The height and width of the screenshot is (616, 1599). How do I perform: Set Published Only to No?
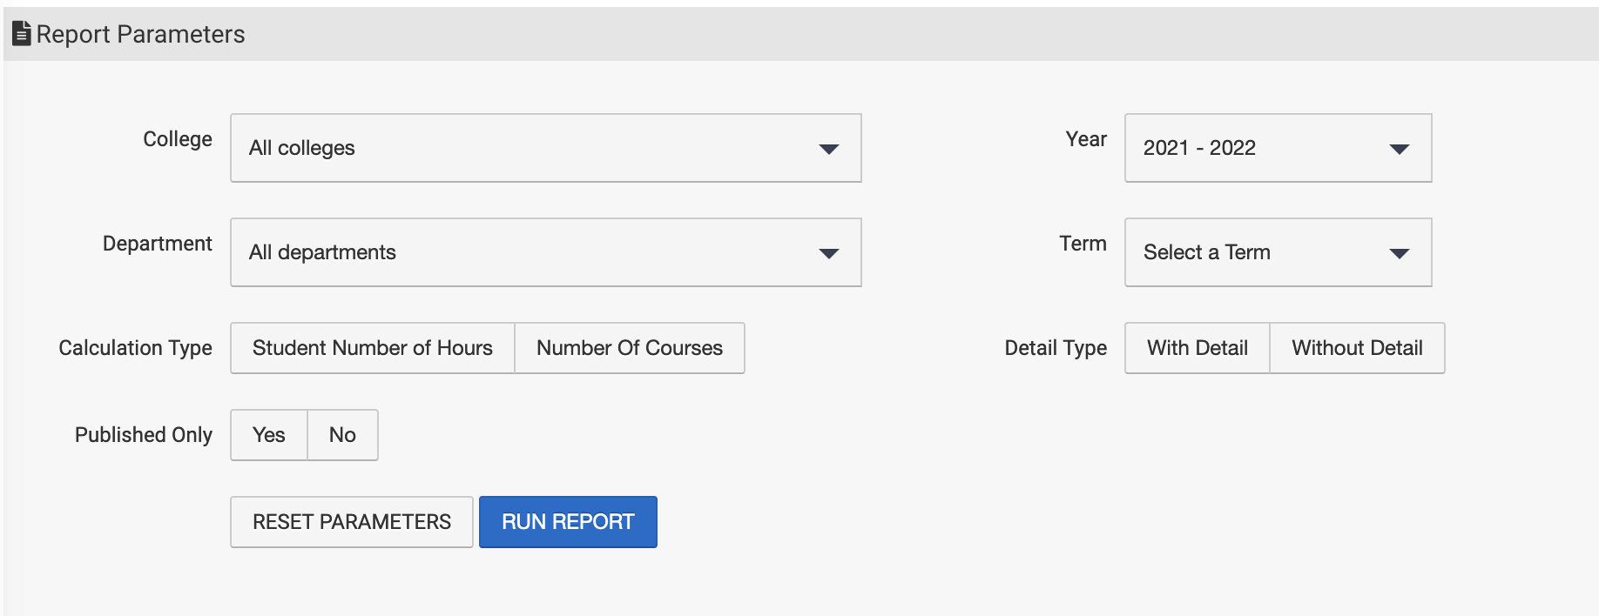(342, 435)
